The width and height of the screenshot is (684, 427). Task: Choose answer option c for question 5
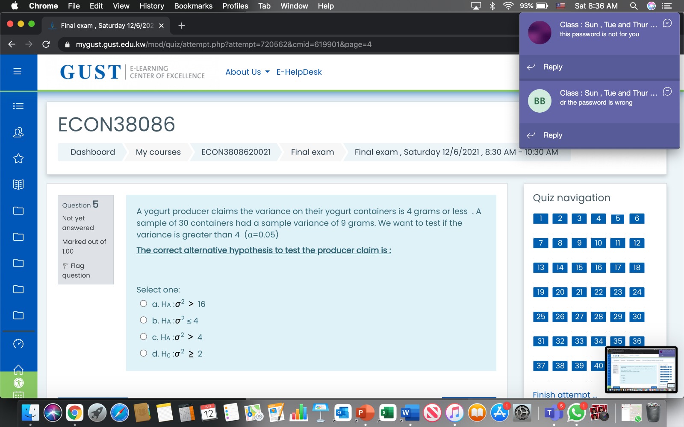(x=144, y=336)
